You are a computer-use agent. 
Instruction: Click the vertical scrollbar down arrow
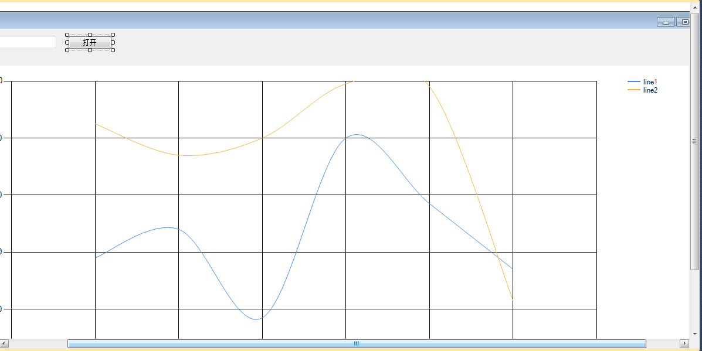pyautogui.click(x=696, y=333)
